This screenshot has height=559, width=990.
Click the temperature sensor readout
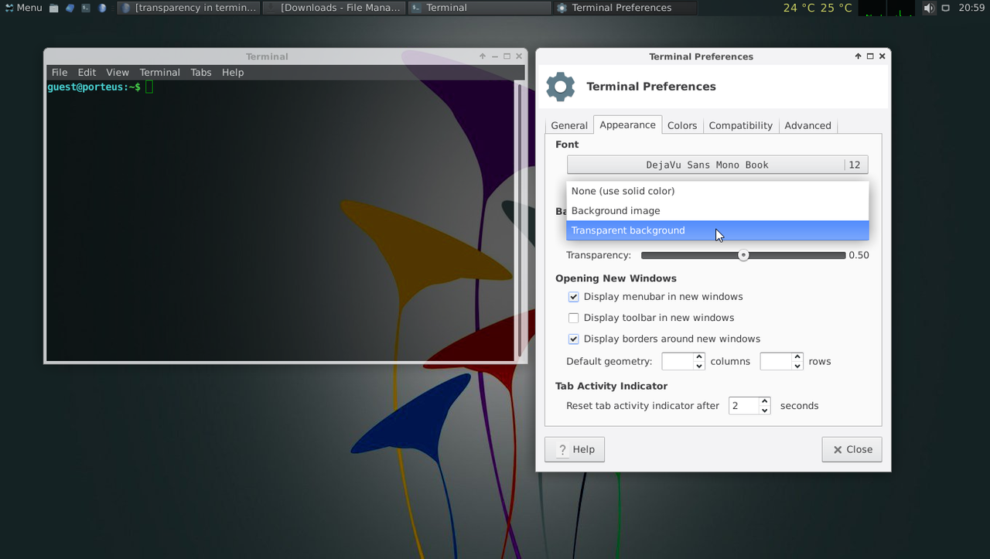coord(818,8)
